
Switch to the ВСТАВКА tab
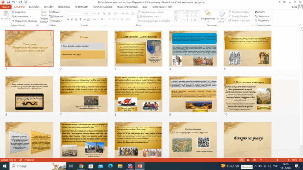[x=34, y=7]
